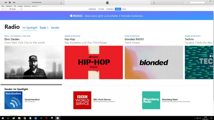Image resolution: width=214 pixels, height=120 pixels.
Task: Open the BBC World Service logo
Action: pyautogui.click(x=82, y=100)
